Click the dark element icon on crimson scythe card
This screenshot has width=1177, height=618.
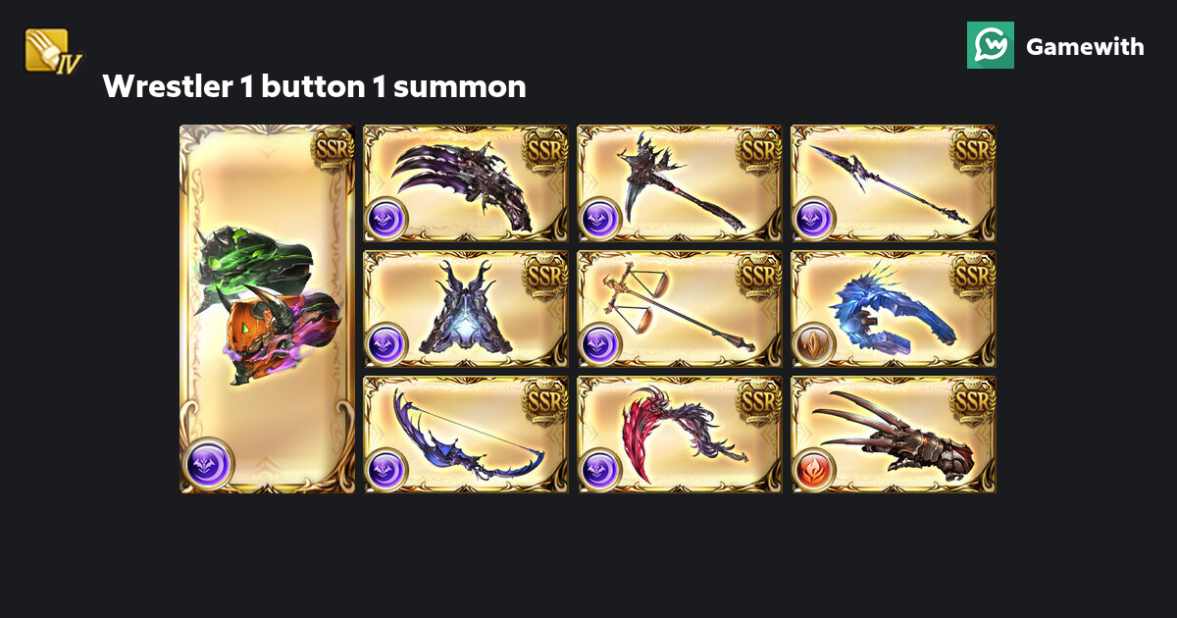(600, 469)
